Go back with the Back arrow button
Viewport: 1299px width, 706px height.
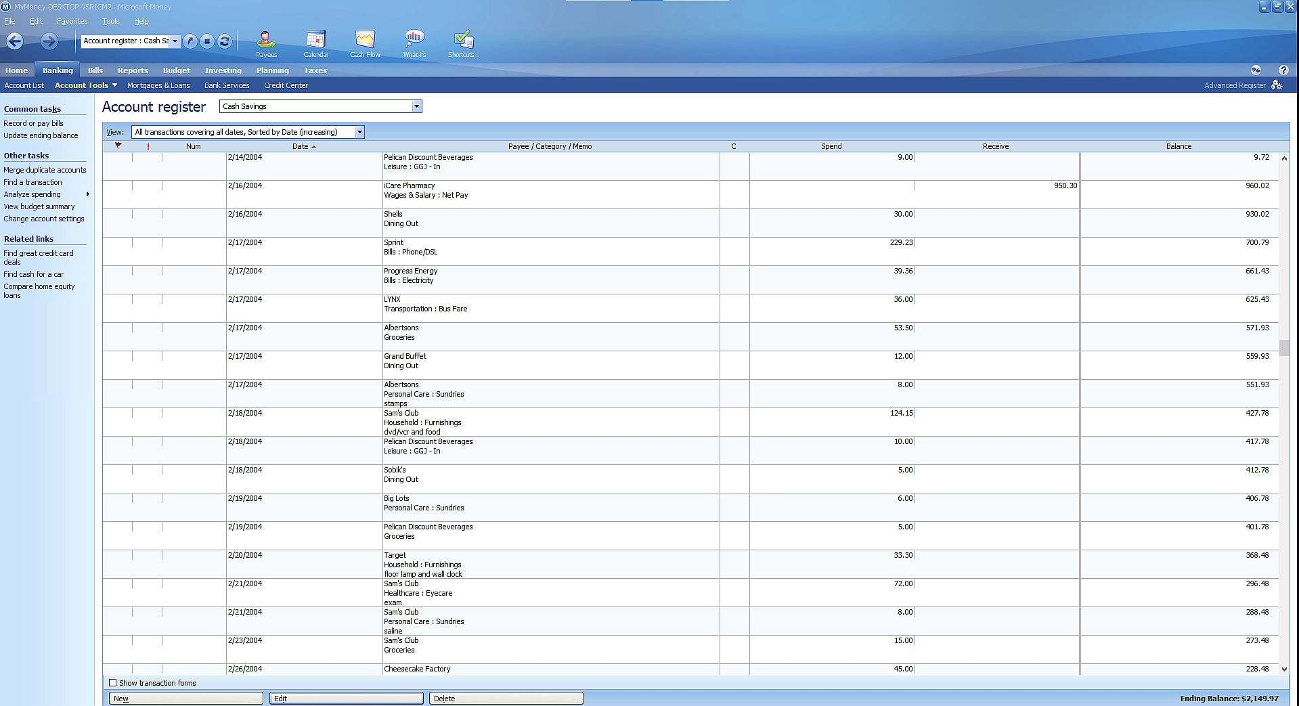click(15, 41)
